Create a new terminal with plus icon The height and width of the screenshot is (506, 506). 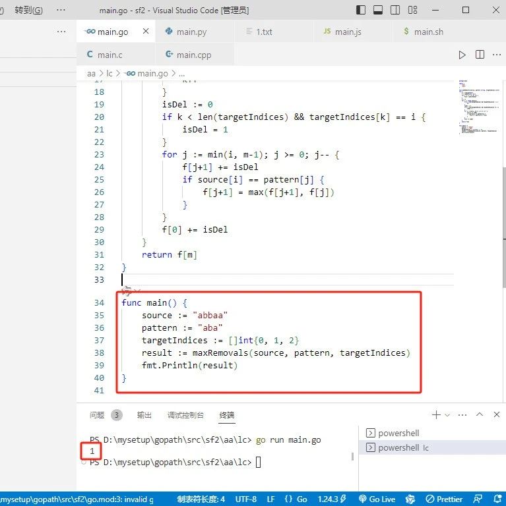[436, 414]
